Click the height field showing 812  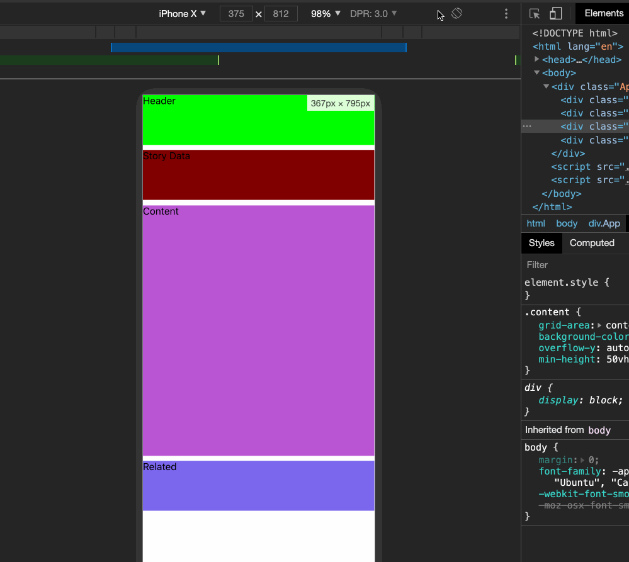tap(281, 14)
